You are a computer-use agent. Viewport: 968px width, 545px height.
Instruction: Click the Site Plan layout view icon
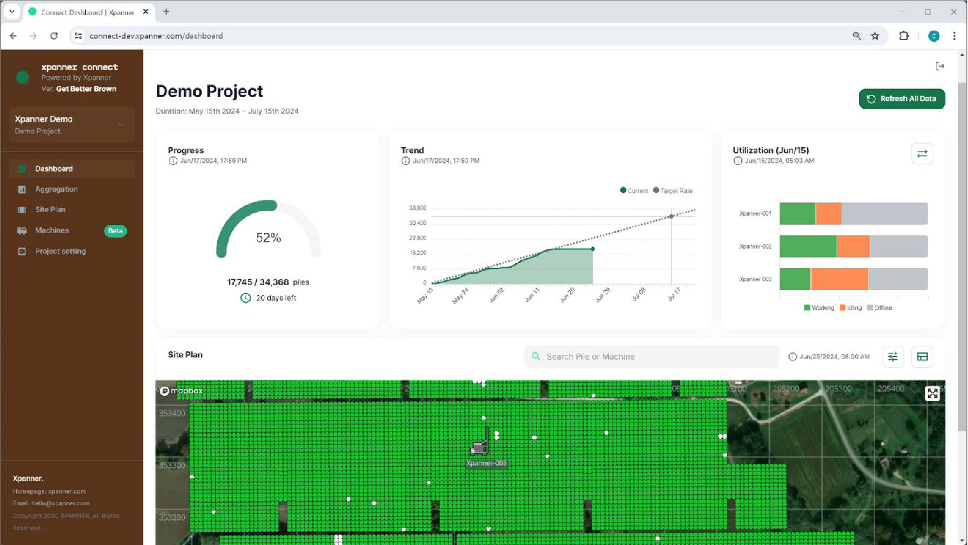[x=922, y=357]
